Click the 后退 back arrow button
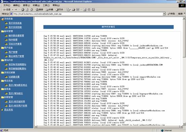This screenshot has height=132, width=186. coord(7,10)
